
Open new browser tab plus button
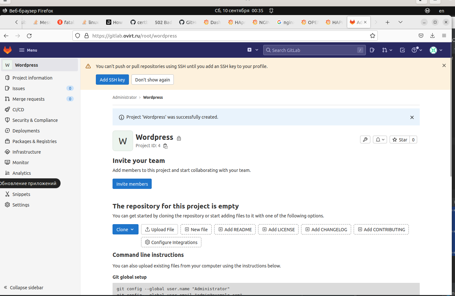point(387,22)
